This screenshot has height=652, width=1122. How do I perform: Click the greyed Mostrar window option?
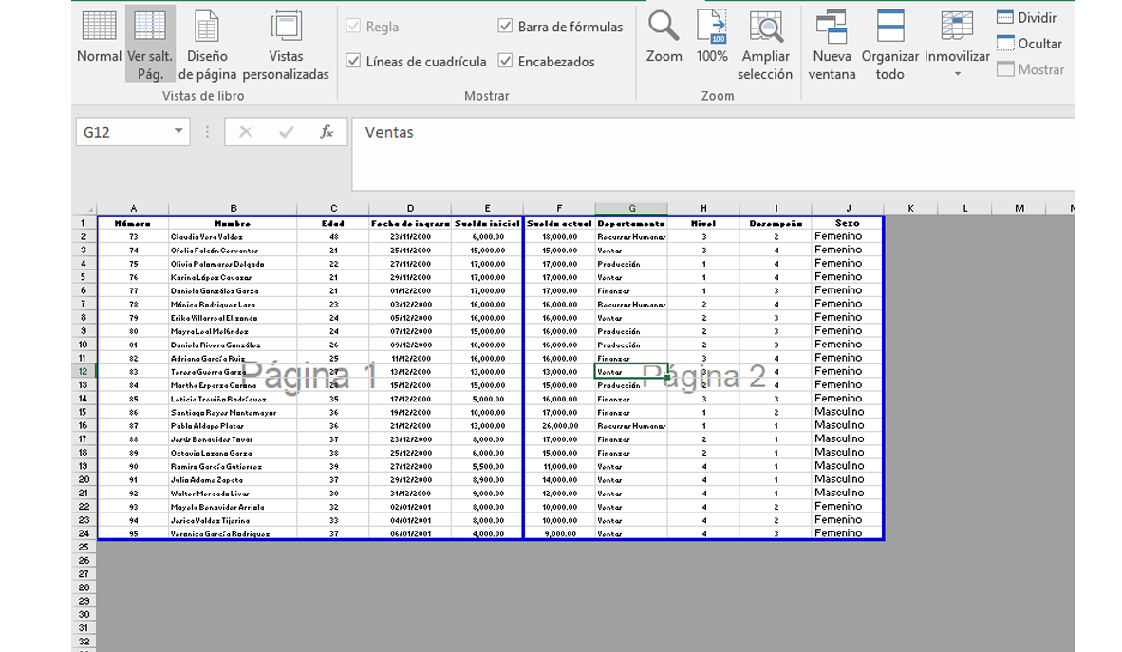click(1031, 69)
